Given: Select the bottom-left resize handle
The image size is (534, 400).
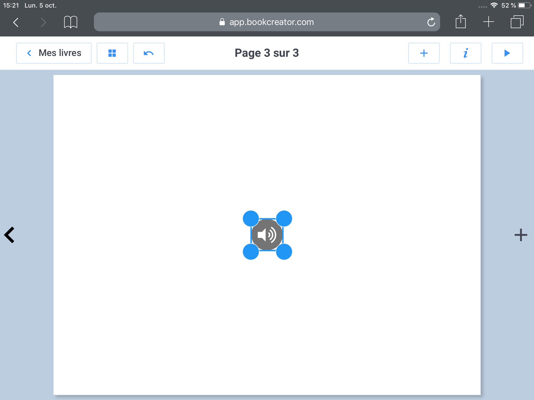Looking at the screenshot, I should [x=251, y=252].
